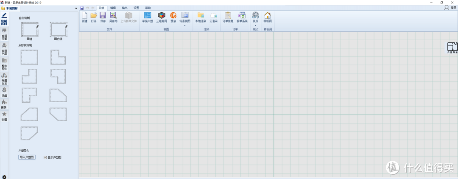Click the undo arrow in quick-access bar
Viewport: 458px width, 179px height.
(x=87, y=8)
